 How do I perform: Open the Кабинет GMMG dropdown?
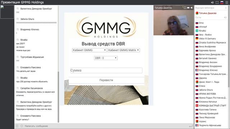[89, 50]
